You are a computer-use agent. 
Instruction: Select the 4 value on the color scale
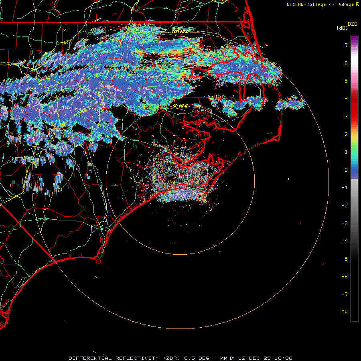click(x=346, y=99)
